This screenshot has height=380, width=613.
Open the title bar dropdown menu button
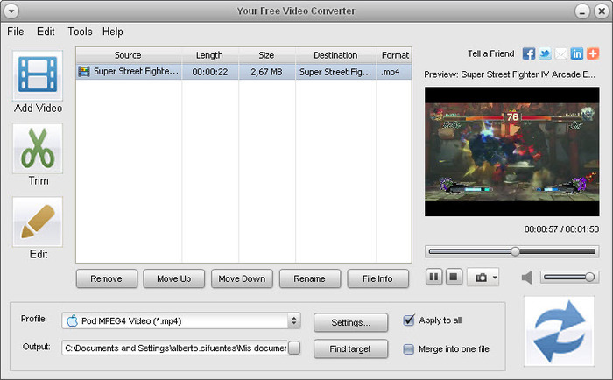11,11
